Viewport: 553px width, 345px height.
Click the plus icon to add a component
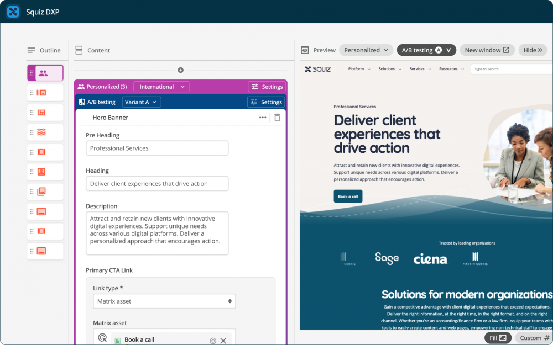pos(180,70)
